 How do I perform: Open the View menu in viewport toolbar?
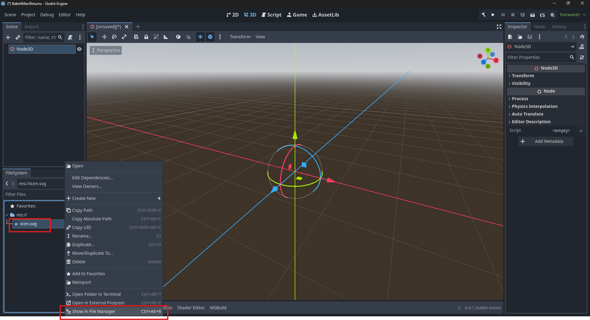(x=260, y=37)
